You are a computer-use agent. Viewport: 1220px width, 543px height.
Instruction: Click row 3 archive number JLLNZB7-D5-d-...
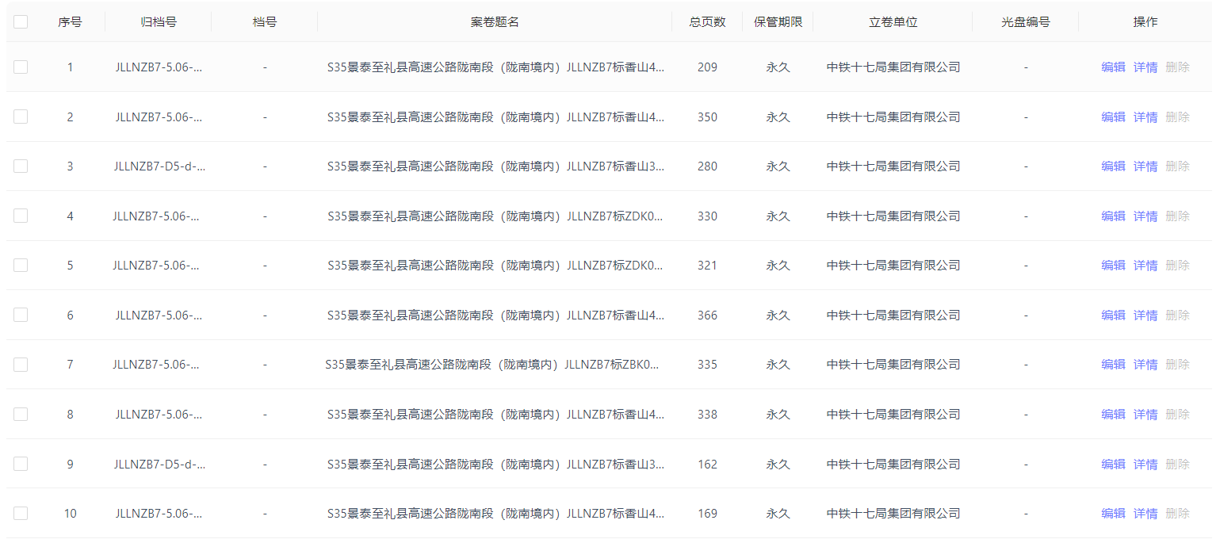point(159,166)
